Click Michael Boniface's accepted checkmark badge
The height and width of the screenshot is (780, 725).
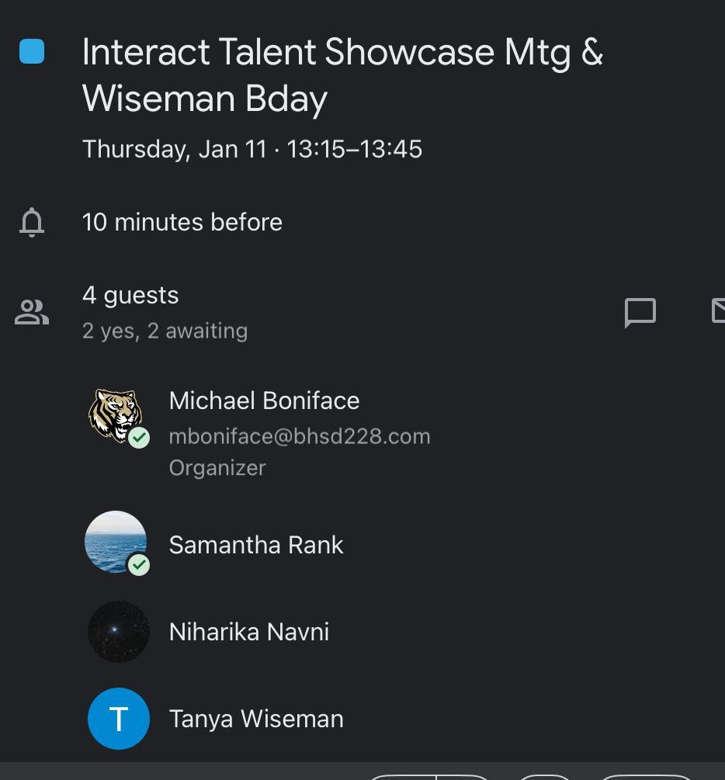point(139,438)
